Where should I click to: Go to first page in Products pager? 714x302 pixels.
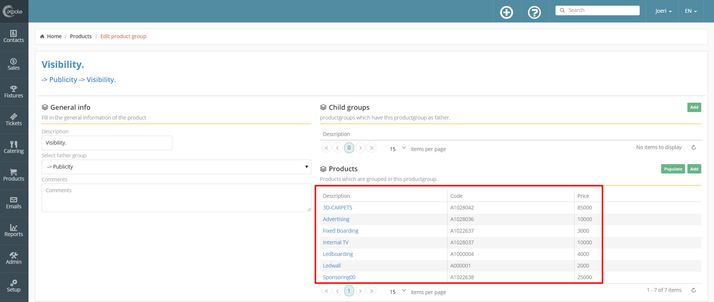[326, 291]
